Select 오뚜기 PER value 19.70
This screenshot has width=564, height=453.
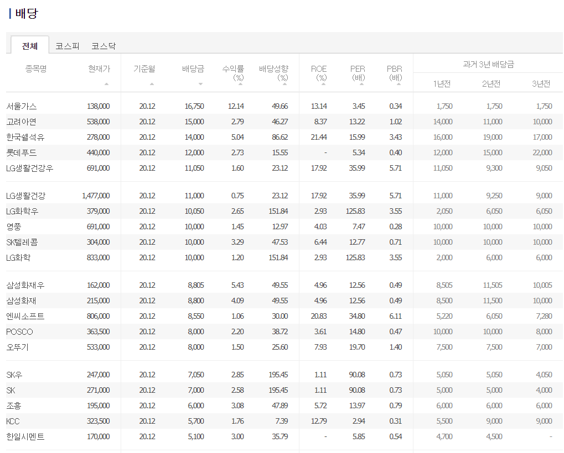click(x=357, y=347)
